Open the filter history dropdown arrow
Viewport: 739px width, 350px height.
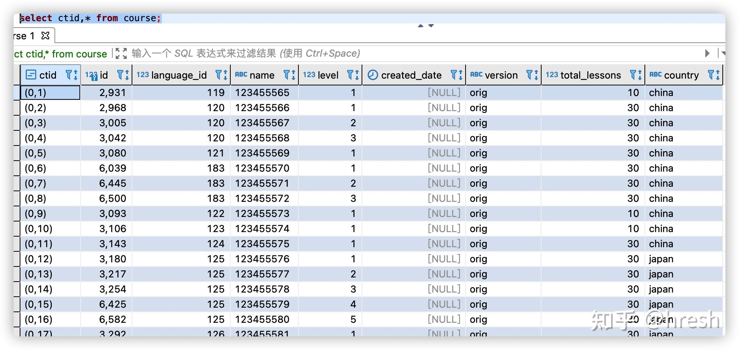click(723, 53)
